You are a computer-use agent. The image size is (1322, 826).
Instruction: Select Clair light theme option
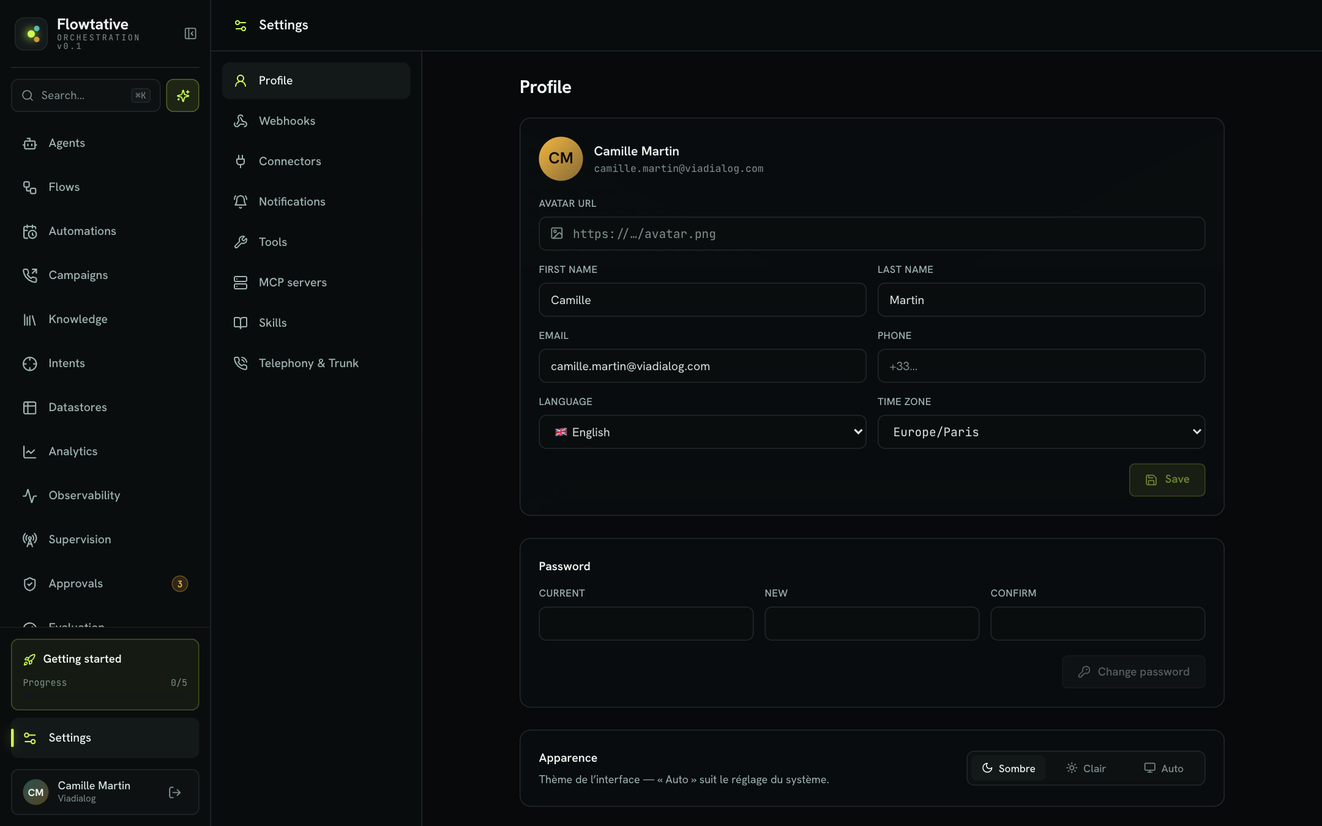[1086, 768]
